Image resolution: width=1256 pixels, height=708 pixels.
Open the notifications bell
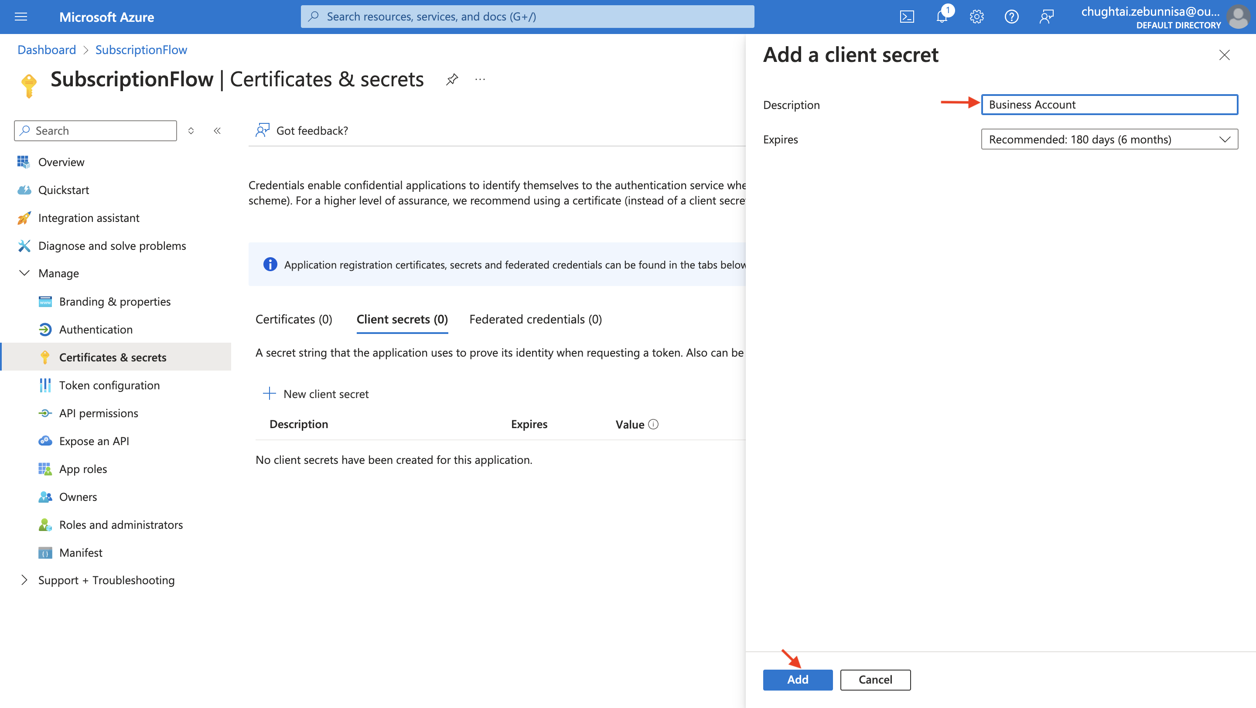[942, 17]
